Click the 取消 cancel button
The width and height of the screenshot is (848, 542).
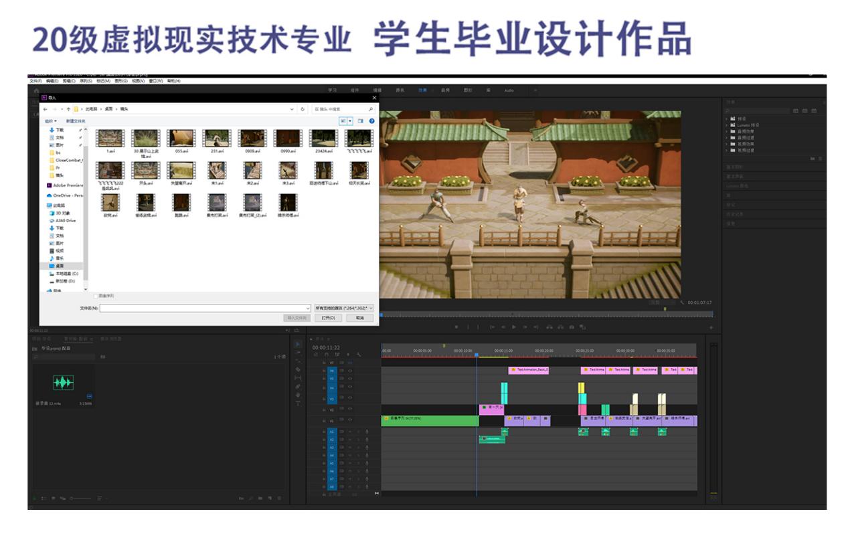click(x=360, y=318)
